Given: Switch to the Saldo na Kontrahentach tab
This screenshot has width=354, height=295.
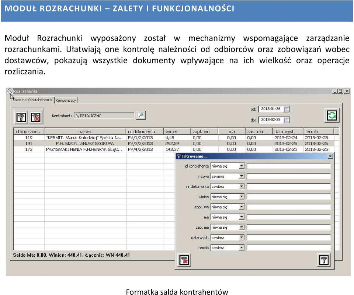Looking at the screenshot, I should click(x=32, y=100).
